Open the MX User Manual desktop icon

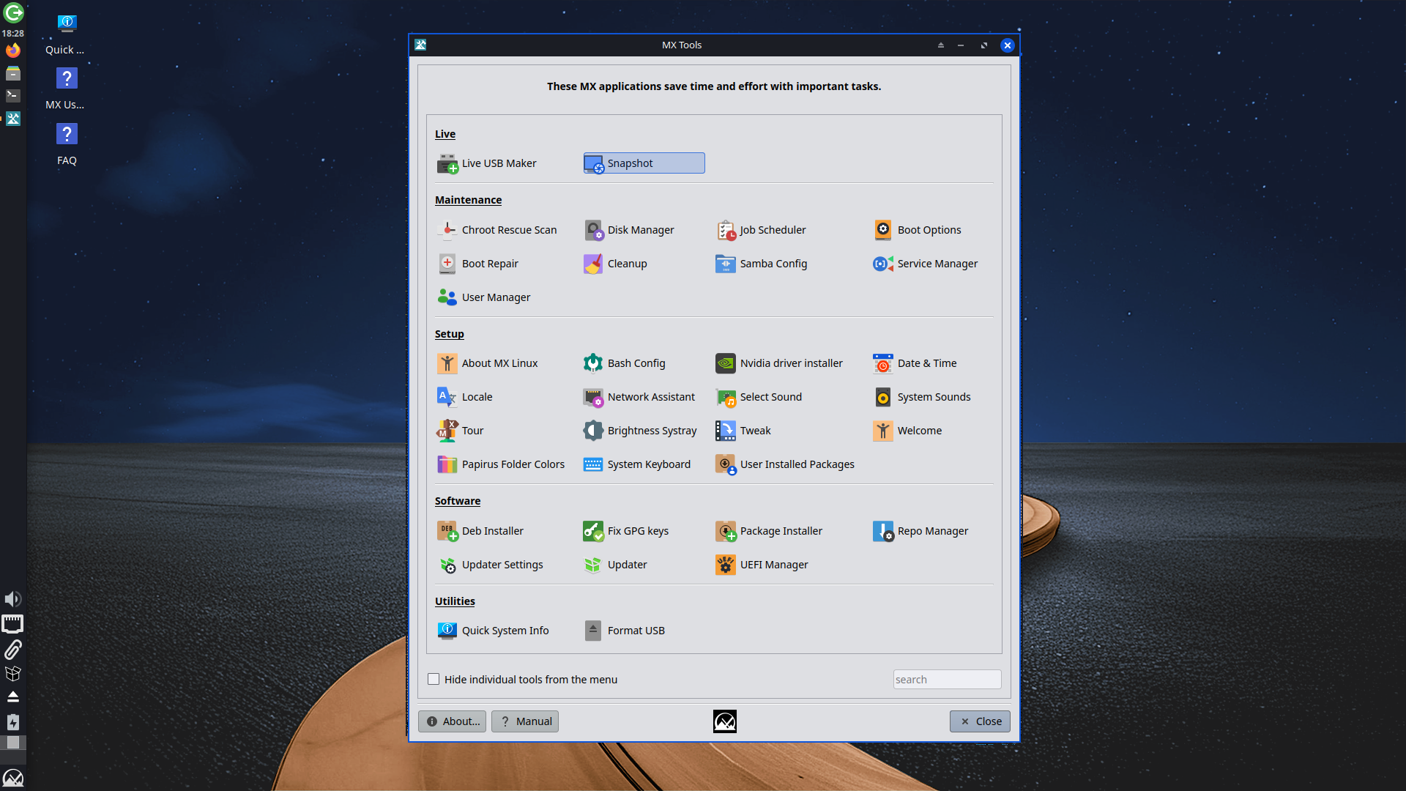click(x=65, y=89)
